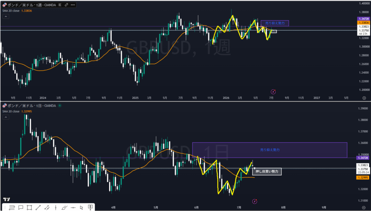Select the brush drawing tool
The image size is (371, 211).
pos(64,208)
